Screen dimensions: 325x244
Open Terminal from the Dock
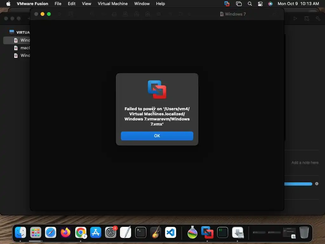tap(141, 232)
